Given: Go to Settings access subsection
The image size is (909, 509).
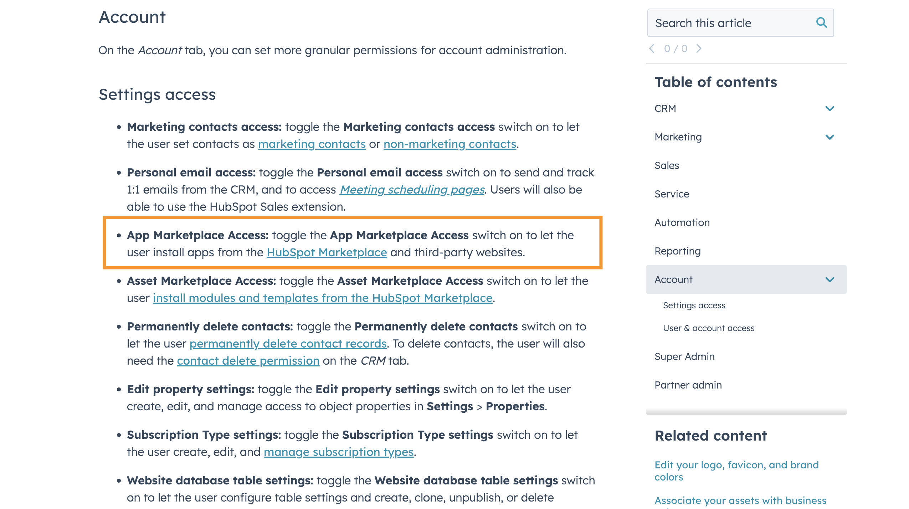Looking at the screenshot, I should 694,305.
